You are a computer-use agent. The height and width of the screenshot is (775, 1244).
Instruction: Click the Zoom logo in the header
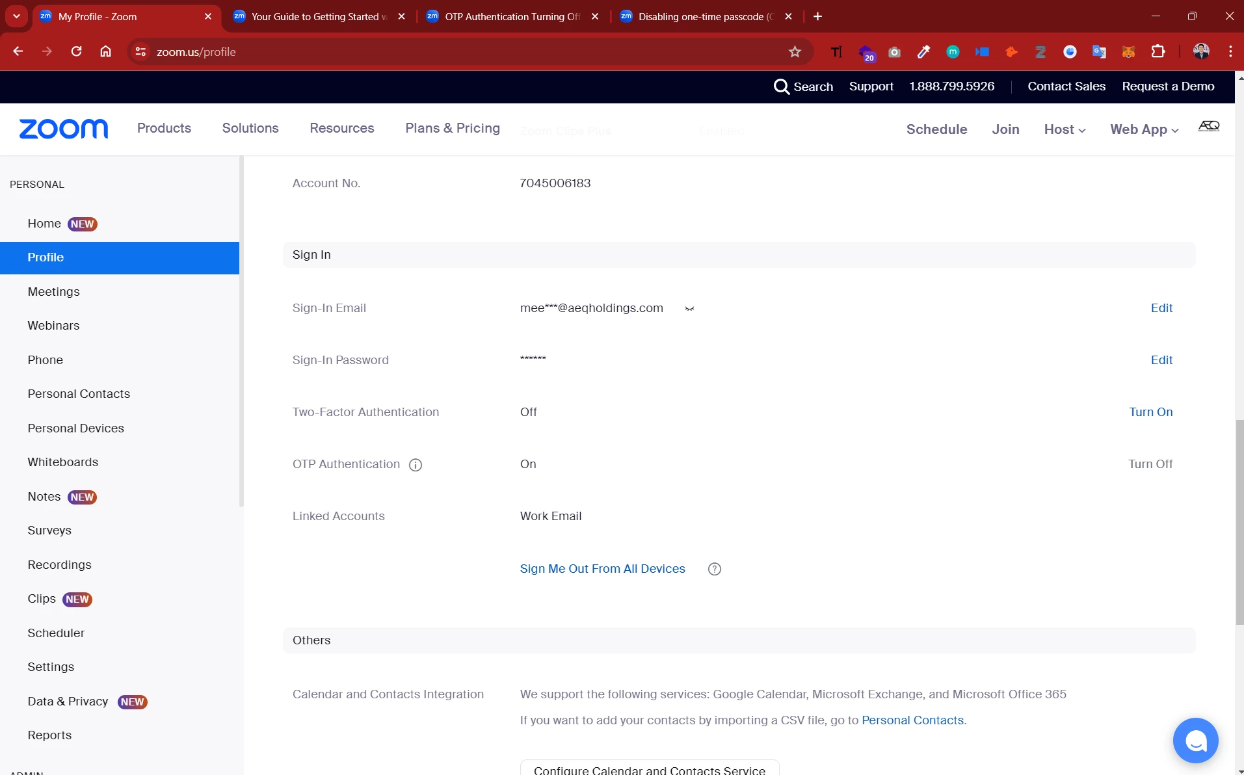pos(64,129)
